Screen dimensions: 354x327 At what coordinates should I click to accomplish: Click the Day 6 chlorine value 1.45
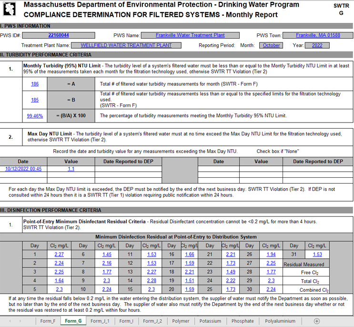tap(106, 255)
